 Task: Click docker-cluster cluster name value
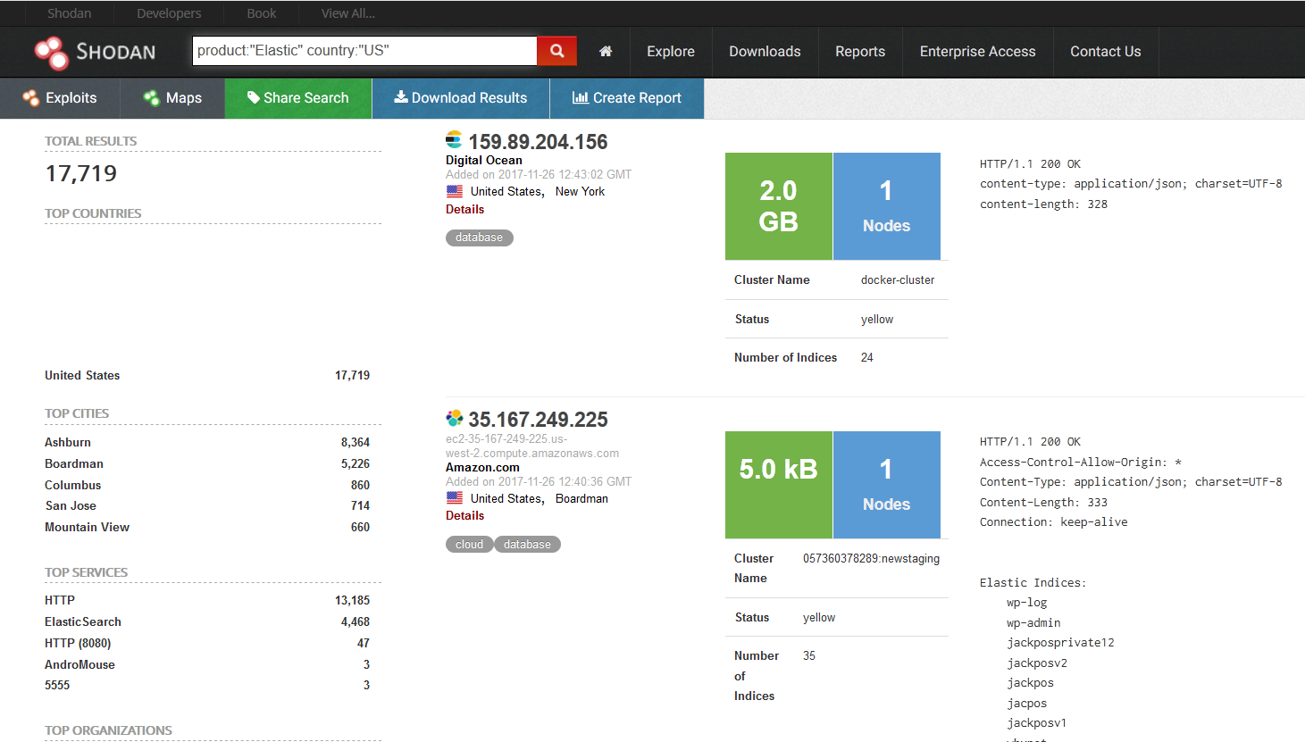(898, 279)
